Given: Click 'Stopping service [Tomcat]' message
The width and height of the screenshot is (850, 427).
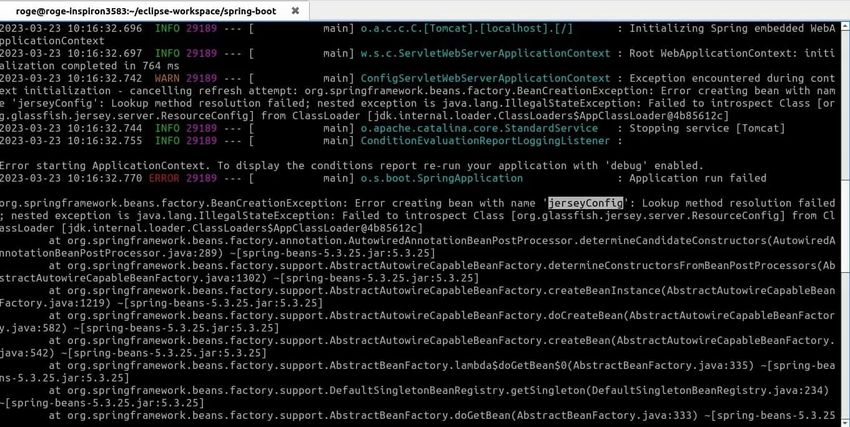Looking at the screenshot, I should (707, 128).
